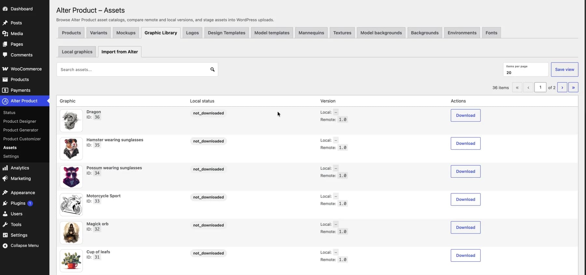Image resolution: width=586 pixels, height=275 pixels.
Task: Click the Analytics bar chart icon
Action: [x=5, y=168]
